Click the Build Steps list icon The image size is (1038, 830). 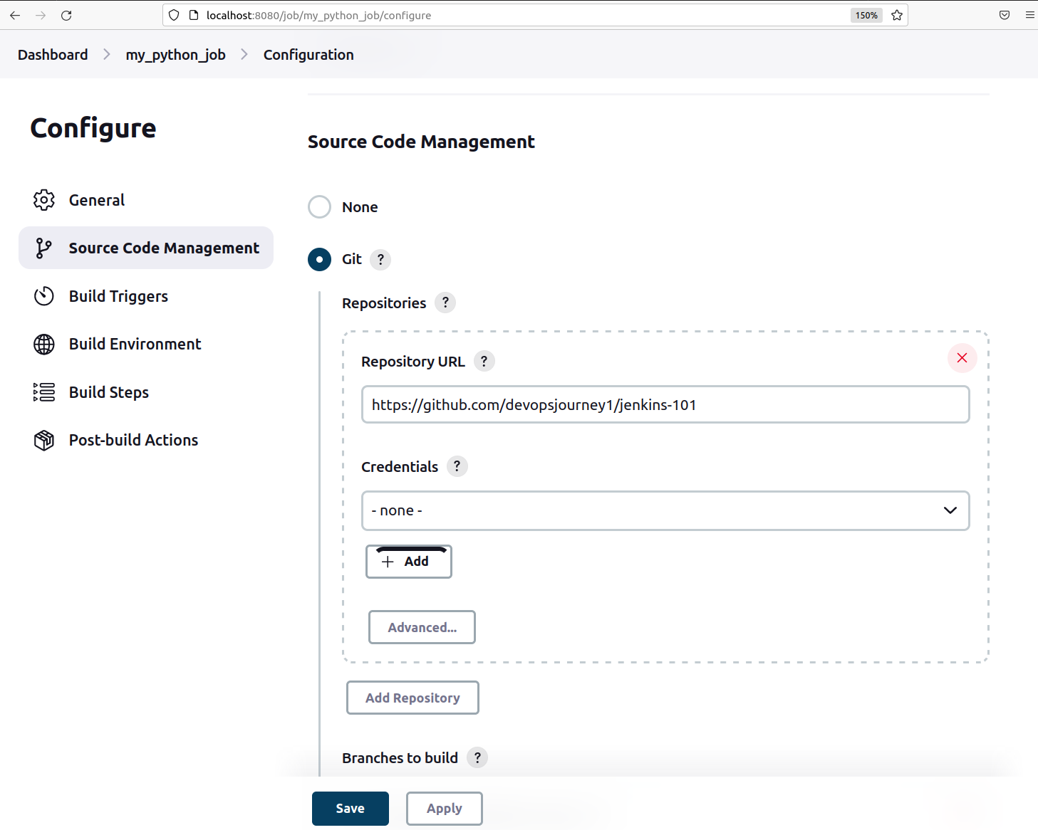[x=44, y=392]
